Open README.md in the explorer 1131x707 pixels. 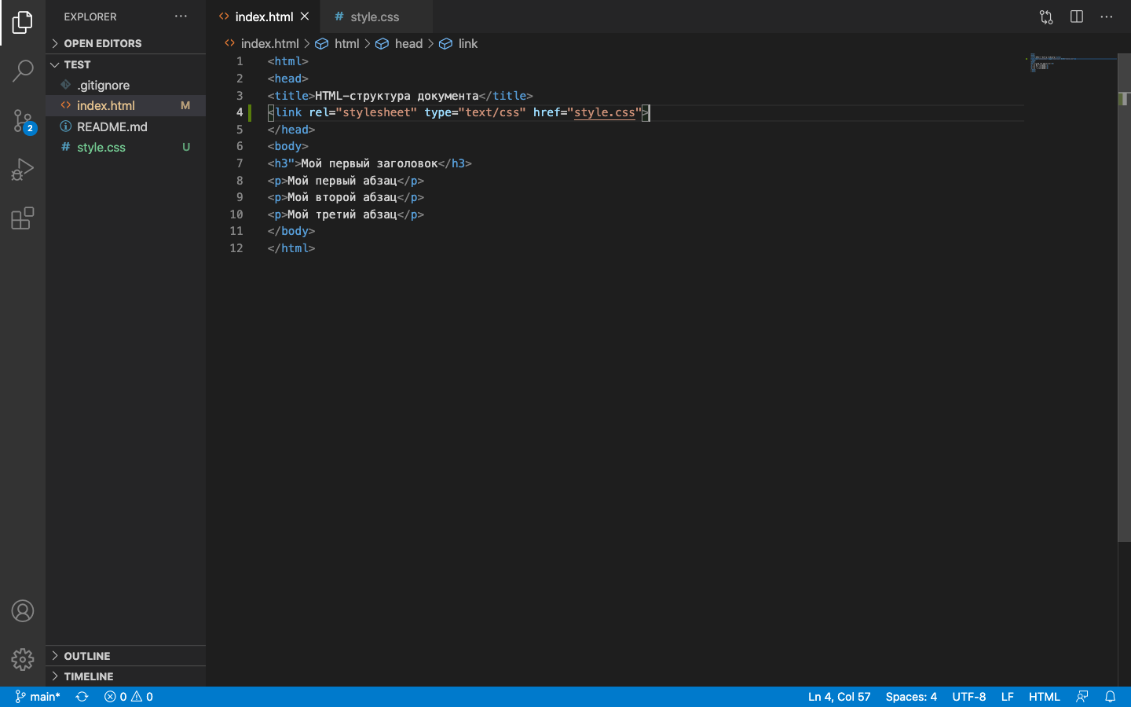point(112,126)
